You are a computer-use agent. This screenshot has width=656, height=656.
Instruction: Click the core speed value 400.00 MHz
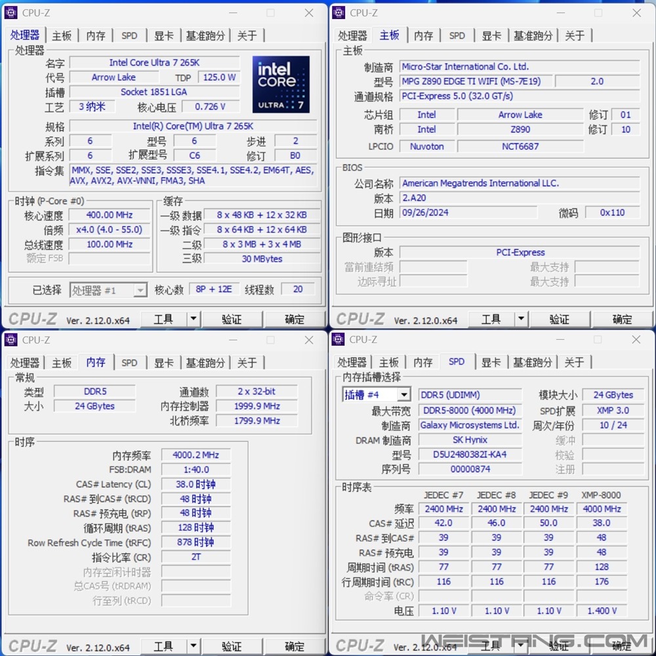(x=110, y=215)
